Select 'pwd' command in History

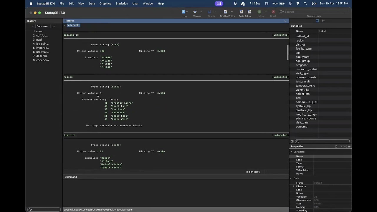click(x=39, y=40)
